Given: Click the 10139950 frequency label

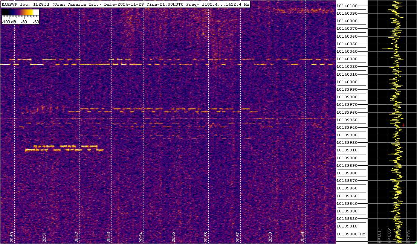Looking at the screenshot, I should pos(347,120).
